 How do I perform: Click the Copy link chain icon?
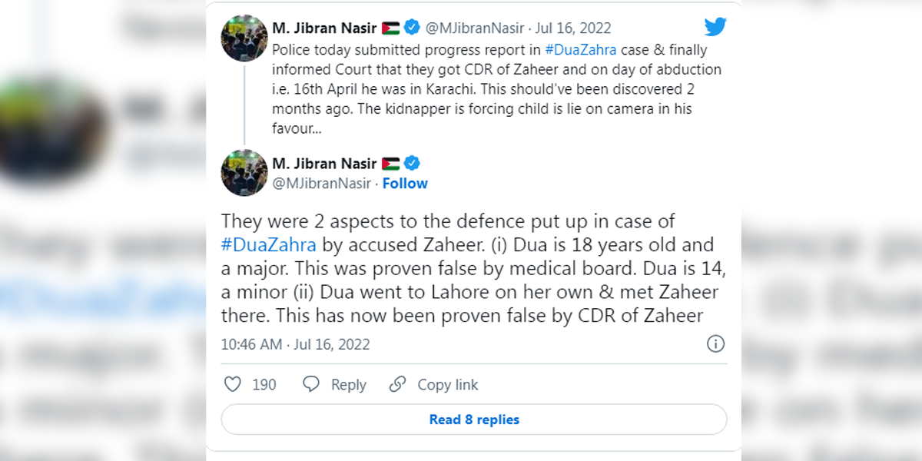(x=397, y=384)
